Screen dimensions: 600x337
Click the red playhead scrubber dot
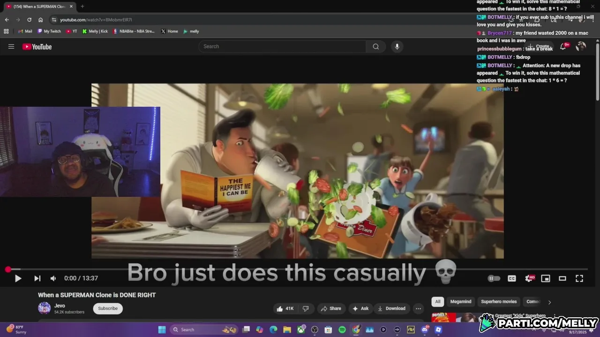coord(8,270)
